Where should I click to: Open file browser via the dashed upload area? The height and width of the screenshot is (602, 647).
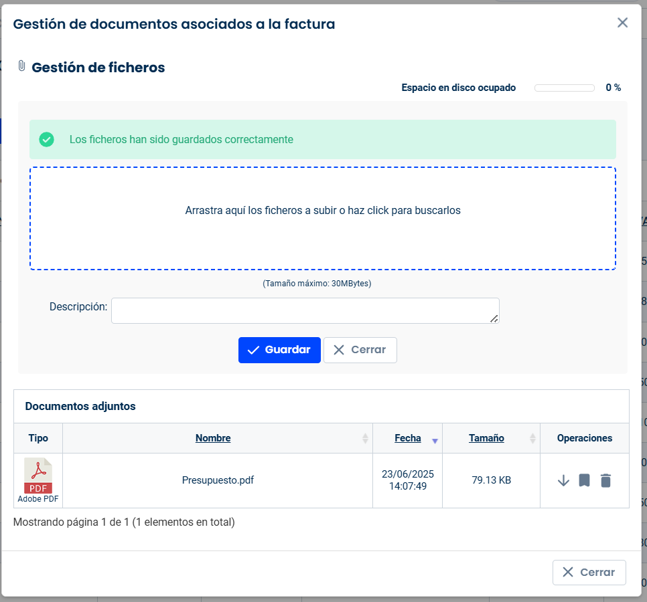tap(323, 218)
